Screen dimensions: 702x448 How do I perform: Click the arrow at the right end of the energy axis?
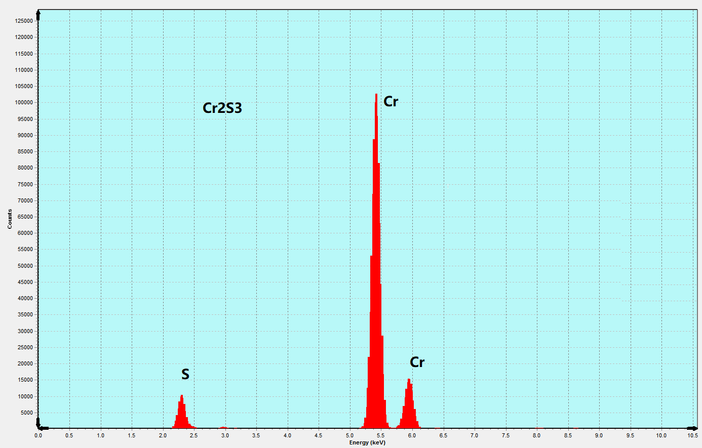695,428
